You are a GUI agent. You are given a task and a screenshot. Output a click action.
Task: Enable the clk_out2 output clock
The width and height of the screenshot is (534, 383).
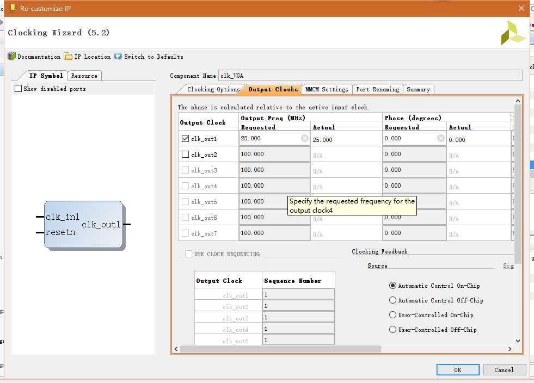click(185, 154)
